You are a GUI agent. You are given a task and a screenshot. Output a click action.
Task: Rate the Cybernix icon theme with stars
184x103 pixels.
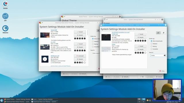coord(141,53)
